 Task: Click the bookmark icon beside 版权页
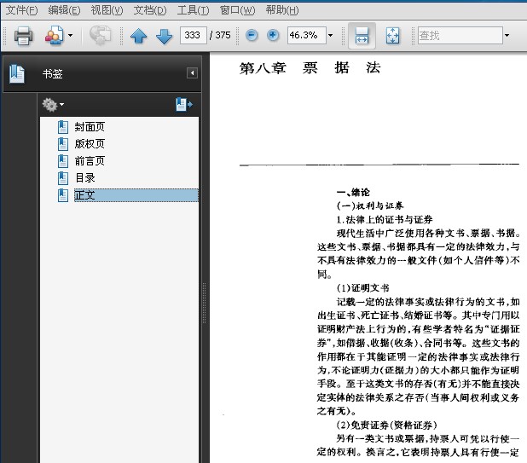63,144
